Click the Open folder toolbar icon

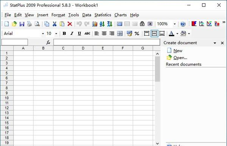pyautogui.click(x=14, y=24)
